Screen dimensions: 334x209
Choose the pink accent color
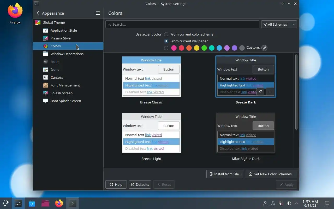(174, 48)
